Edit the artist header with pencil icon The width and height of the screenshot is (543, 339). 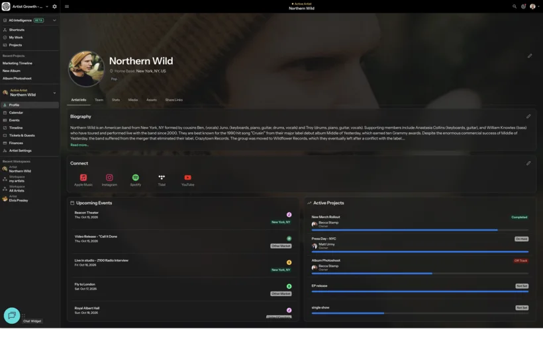(530, 56)
